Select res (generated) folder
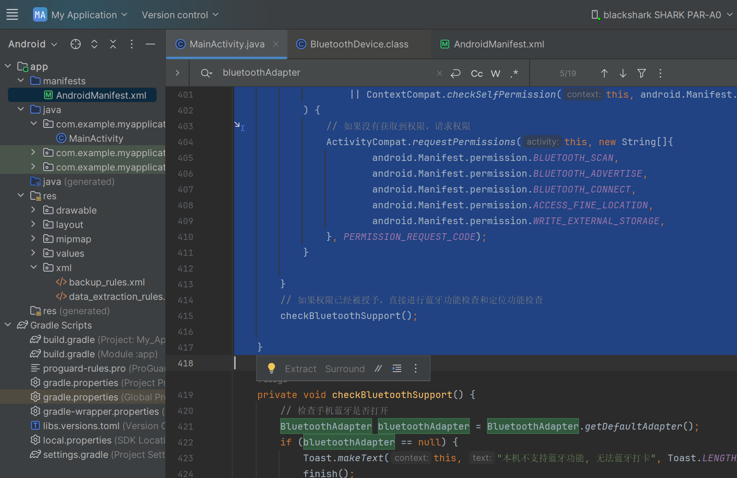The width and height of the screenshot is (737, 478). coord(70,311)
